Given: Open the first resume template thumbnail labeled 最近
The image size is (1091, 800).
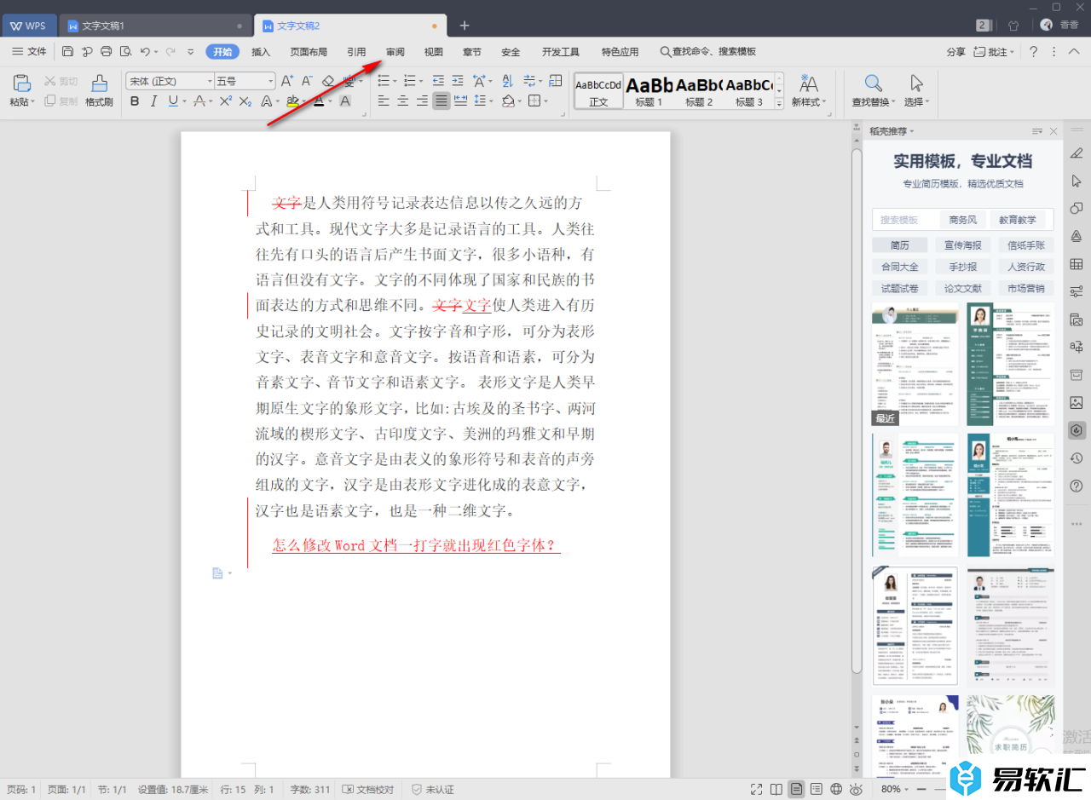Looking at the screenshot, I should tap(915, 365).
